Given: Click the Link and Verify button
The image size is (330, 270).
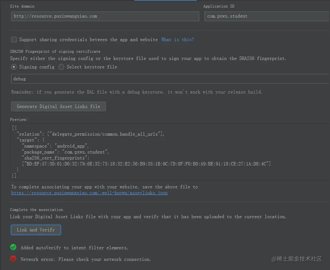Looking at the screenshot, I should 36,230.
